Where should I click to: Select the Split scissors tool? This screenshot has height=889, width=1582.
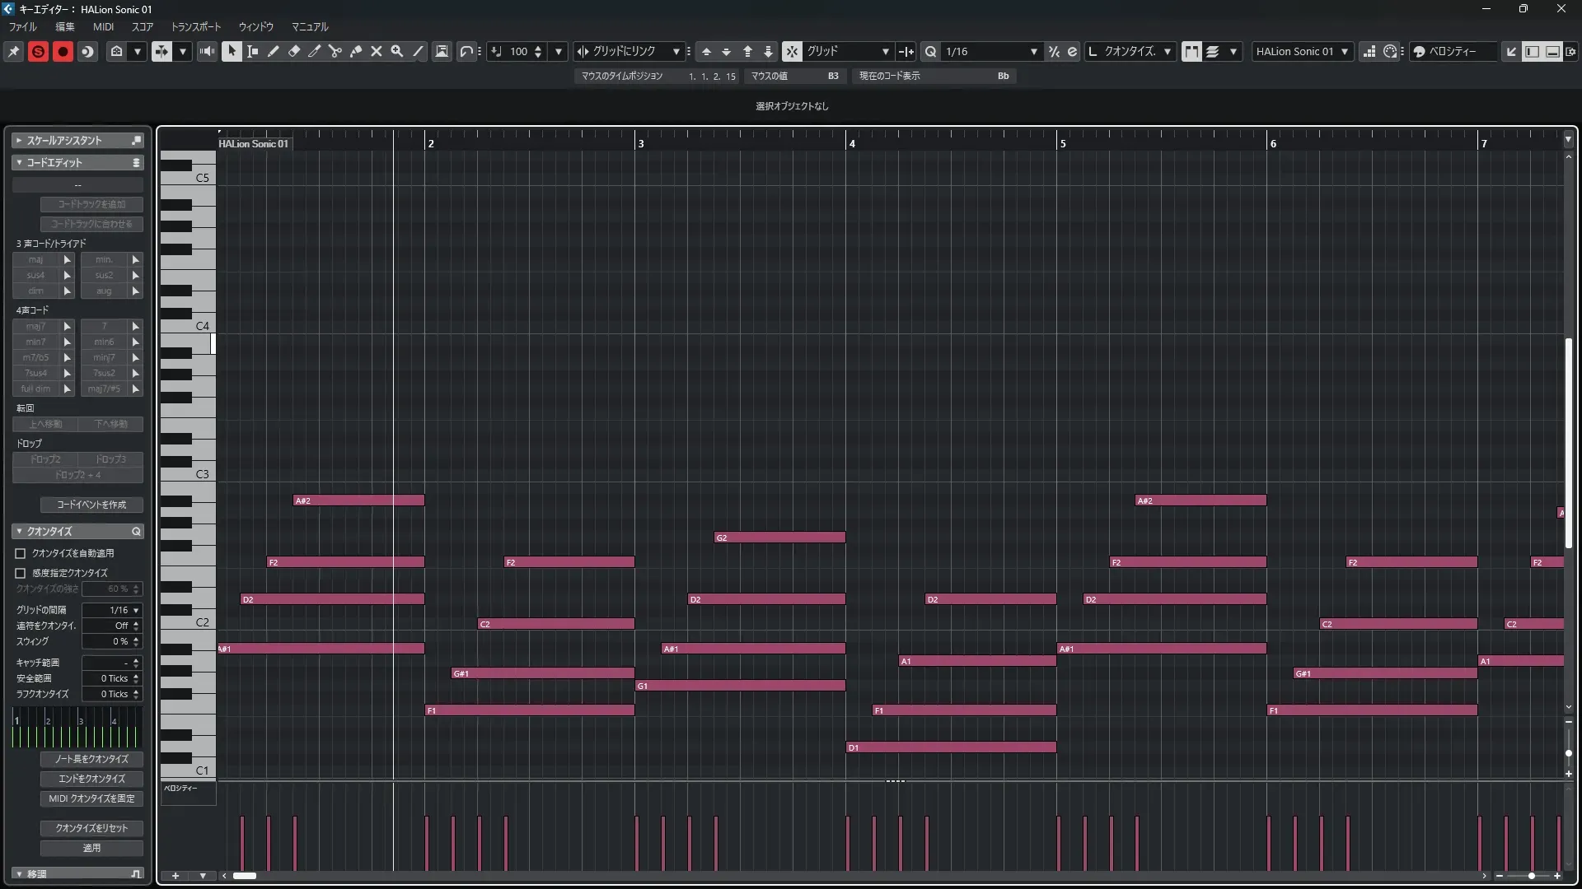click(335, 51)
